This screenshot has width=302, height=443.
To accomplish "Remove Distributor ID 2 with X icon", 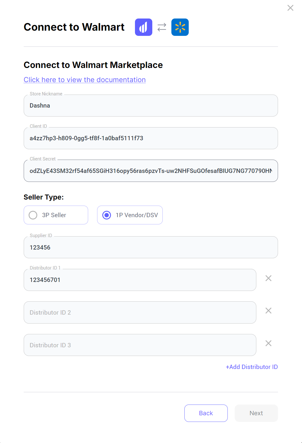I will [268, 311].
